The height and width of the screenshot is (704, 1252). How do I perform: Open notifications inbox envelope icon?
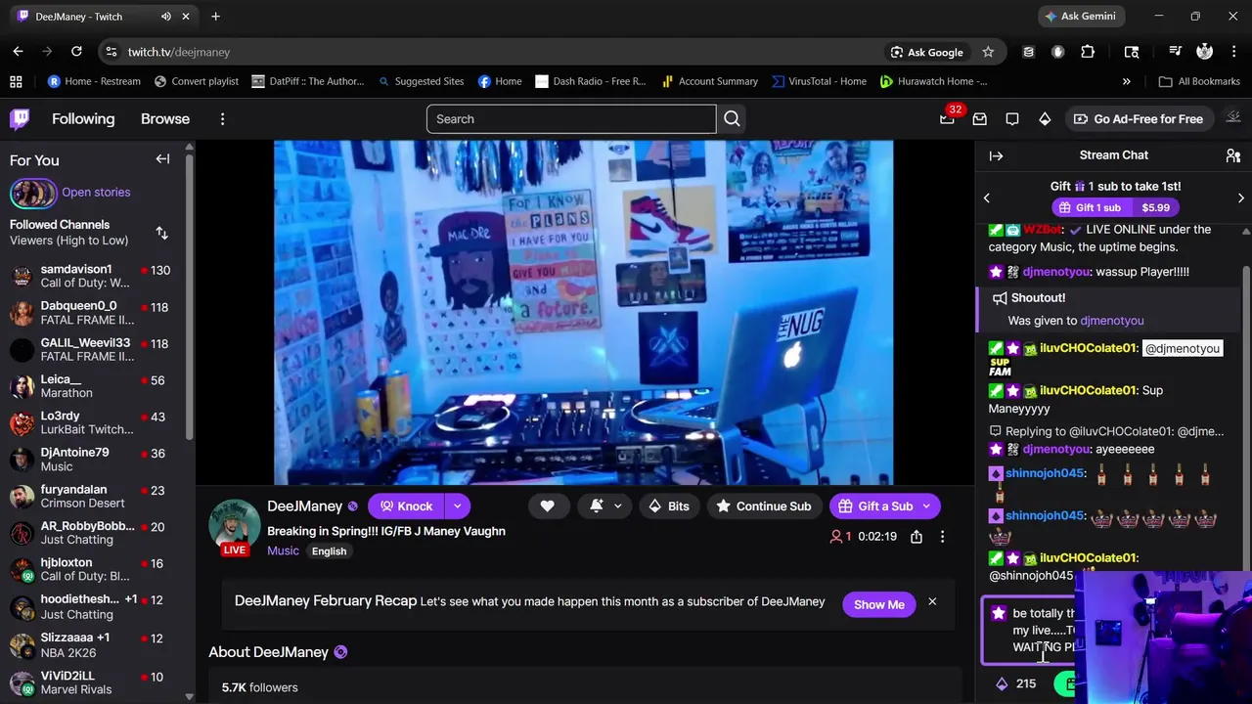pos(979,119)
